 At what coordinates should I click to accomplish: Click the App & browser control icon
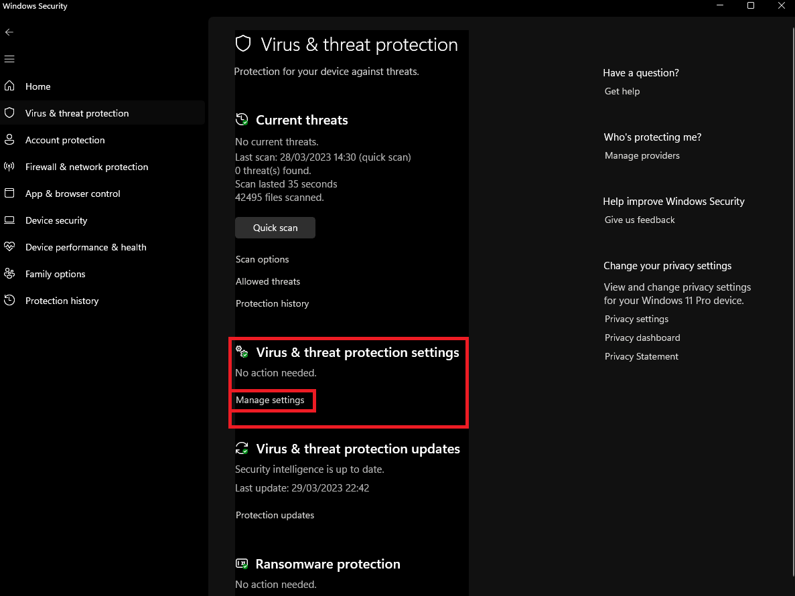coord(9,194)
